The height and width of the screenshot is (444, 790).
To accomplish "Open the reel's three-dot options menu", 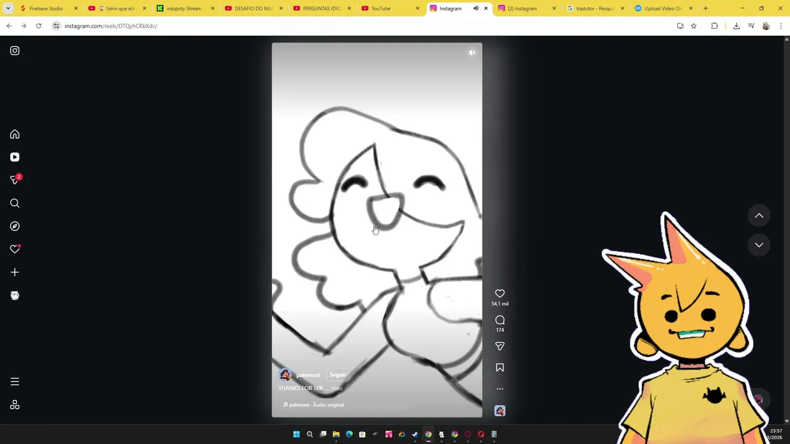I will (500, 389).
